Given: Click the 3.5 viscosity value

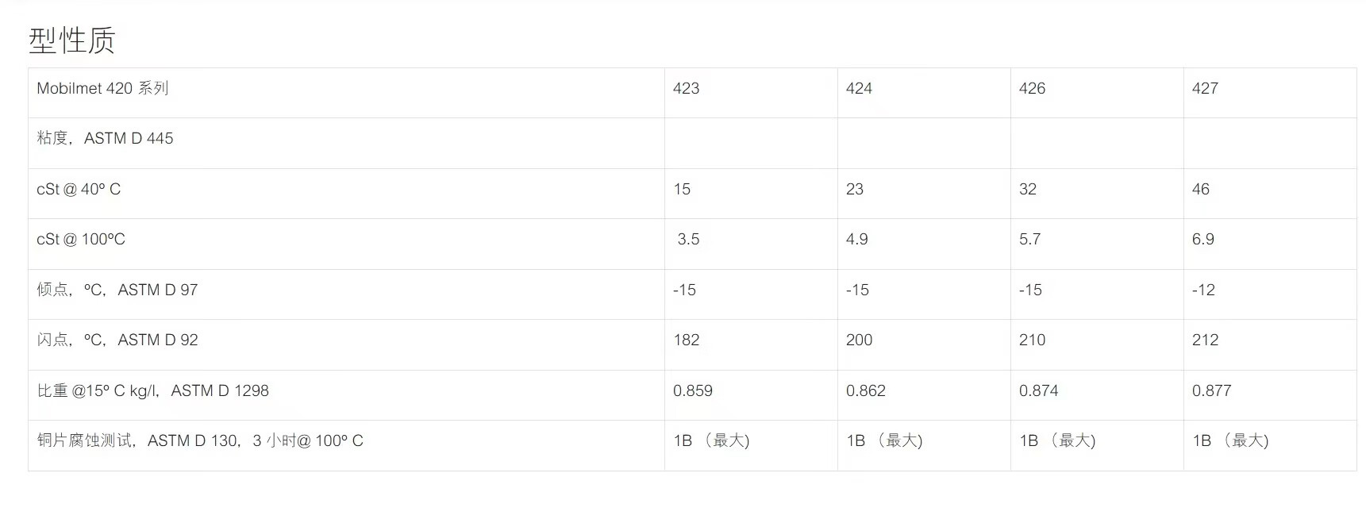Looking at the screenshot, I should pos(688,239).
